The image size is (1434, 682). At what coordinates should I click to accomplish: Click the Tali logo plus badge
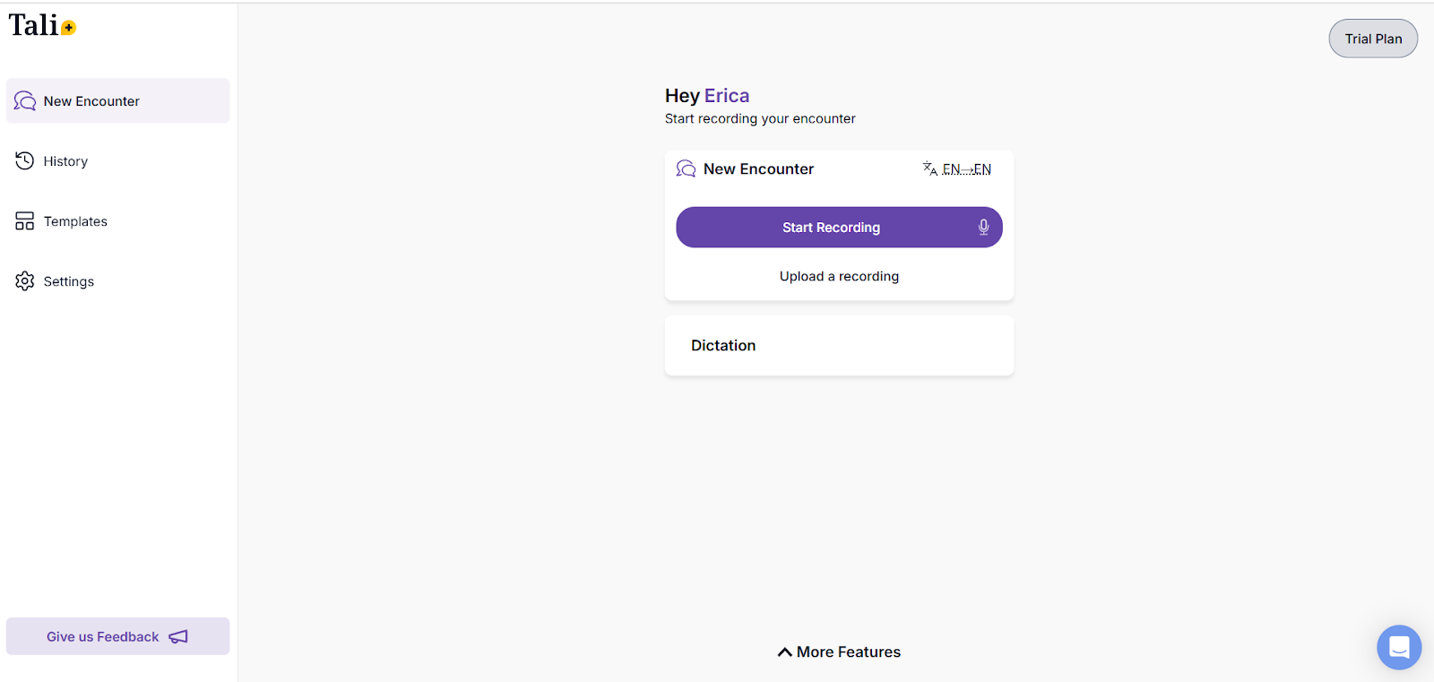68,27
